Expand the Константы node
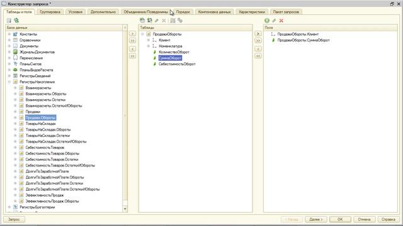 click(9, 34)
